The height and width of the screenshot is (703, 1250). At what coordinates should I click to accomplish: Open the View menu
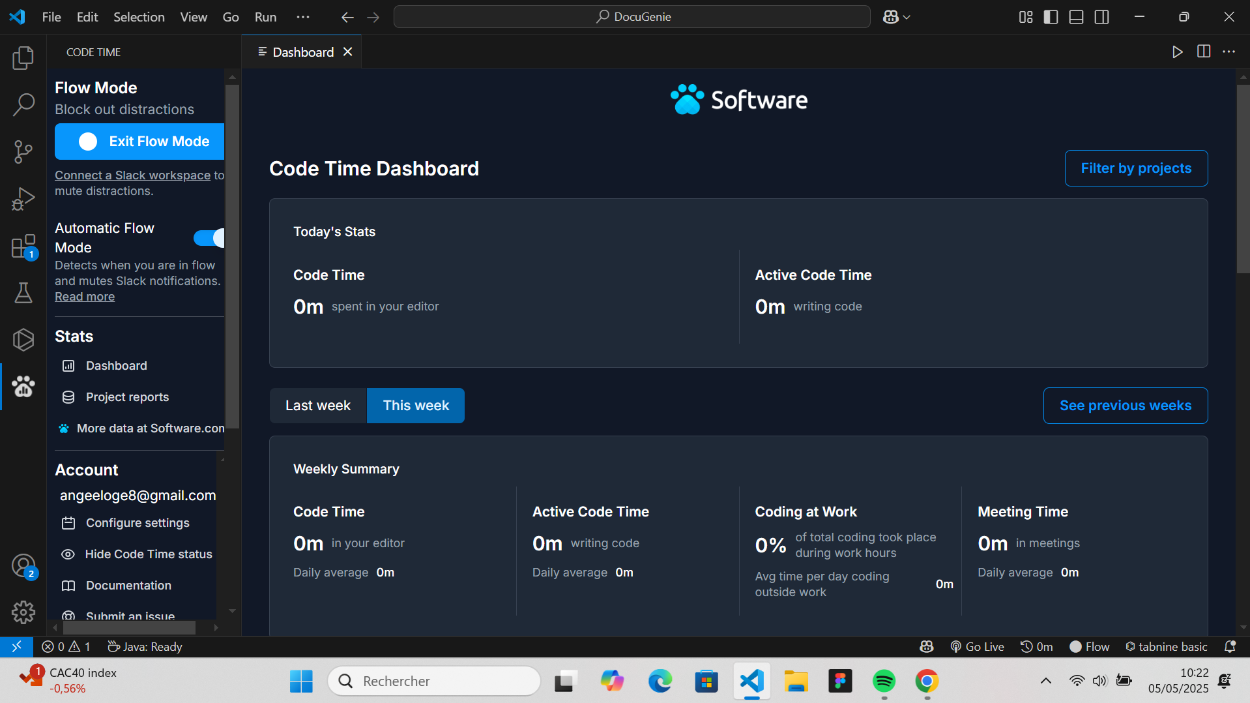194,17
